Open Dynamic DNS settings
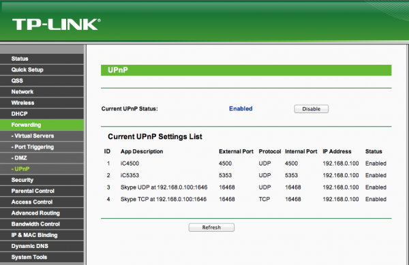The height and width of the screenshot is (265, 409). [42, 246]
